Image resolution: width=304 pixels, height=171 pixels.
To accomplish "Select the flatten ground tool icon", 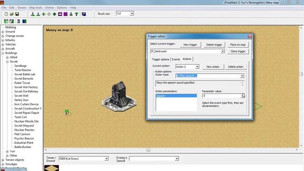I will click(44, 14).
